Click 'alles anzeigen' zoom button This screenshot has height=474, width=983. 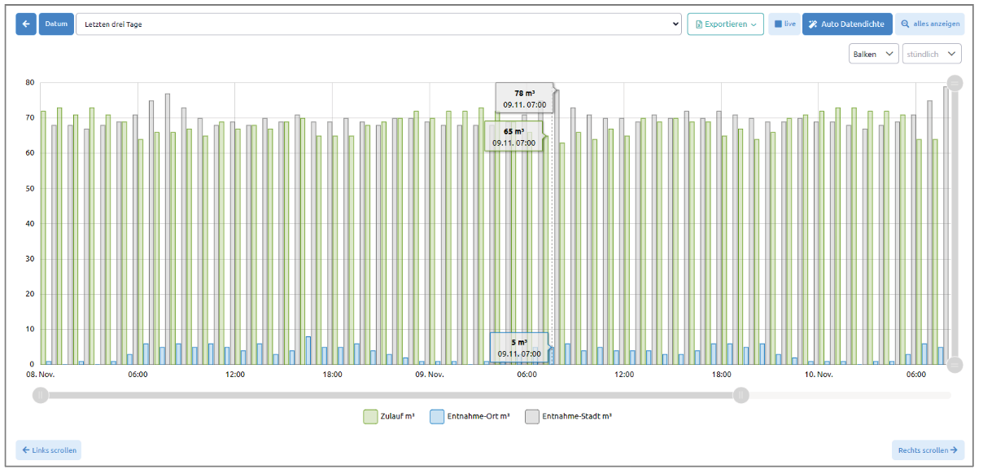pos(930,24)
